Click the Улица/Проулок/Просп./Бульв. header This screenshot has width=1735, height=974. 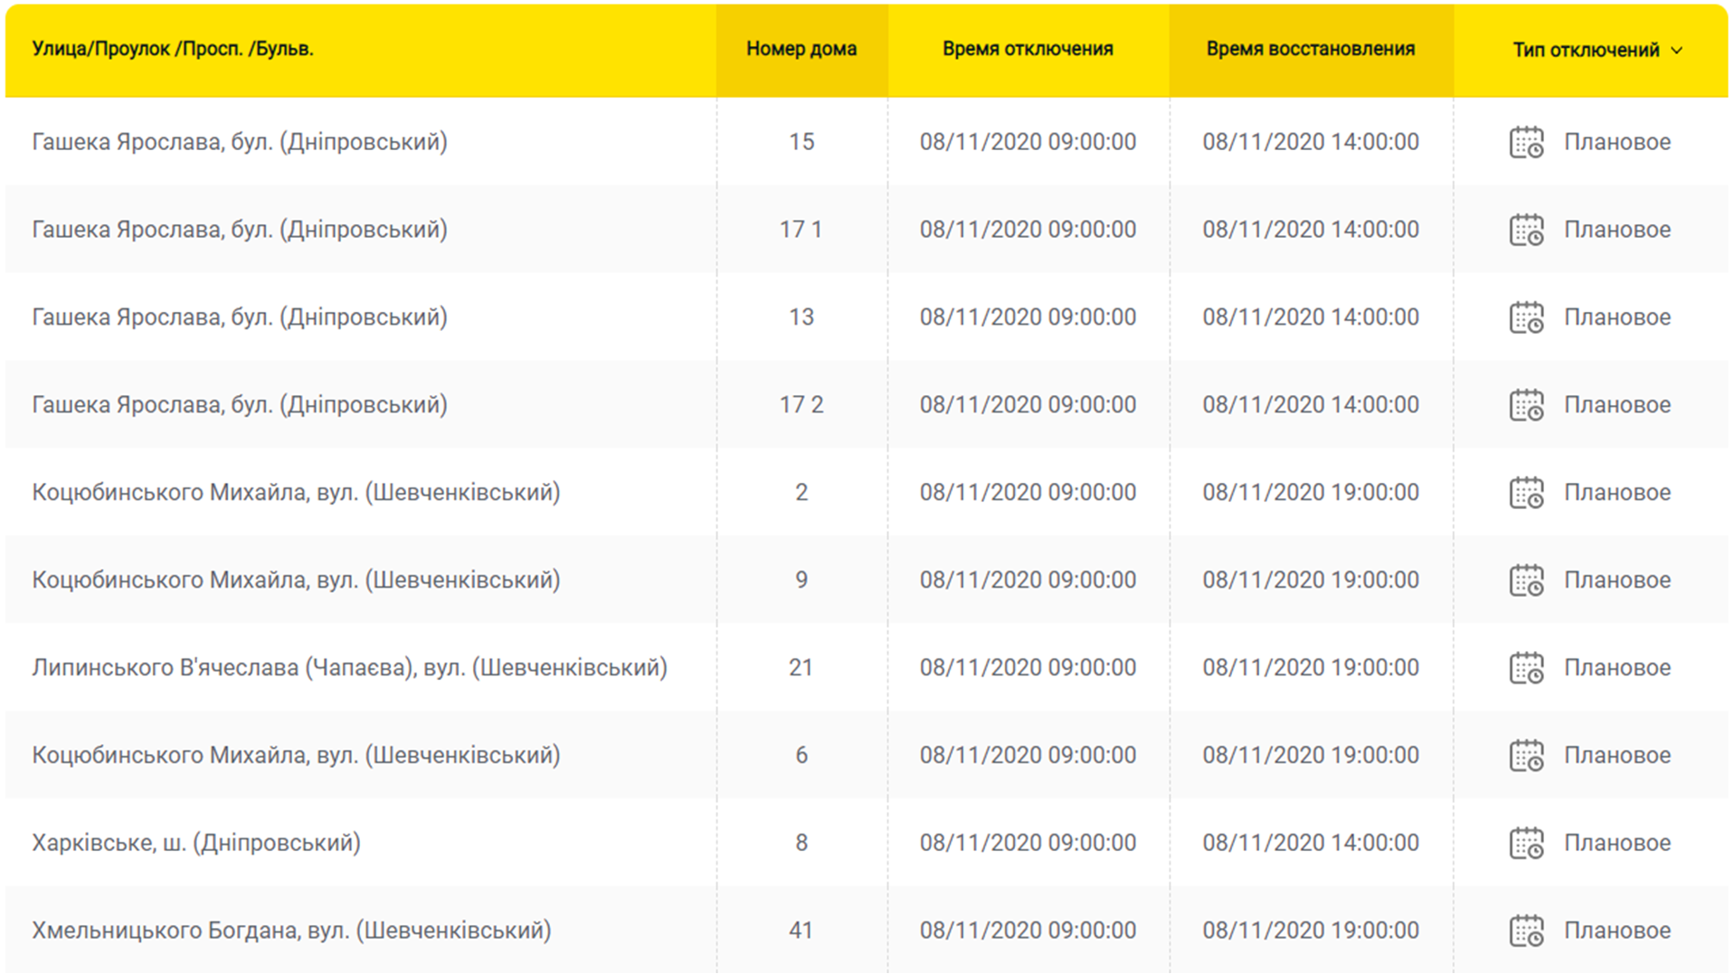click(173, 49)
